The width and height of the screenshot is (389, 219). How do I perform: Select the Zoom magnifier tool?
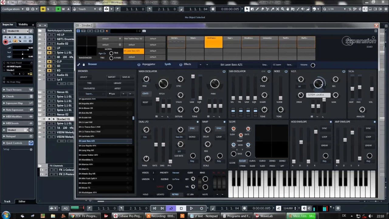coord(283,9)
